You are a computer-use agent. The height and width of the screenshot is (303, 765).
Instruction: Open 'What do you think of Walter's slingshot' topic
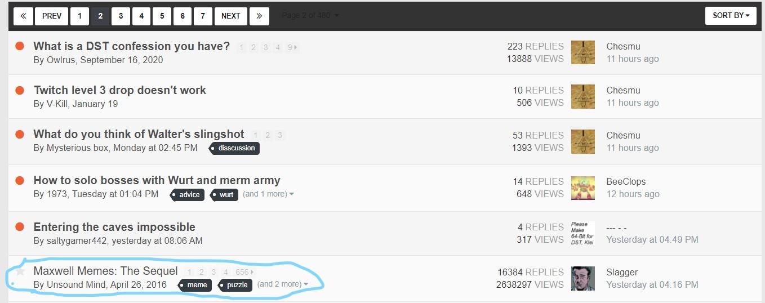click(x=139, y=134)
